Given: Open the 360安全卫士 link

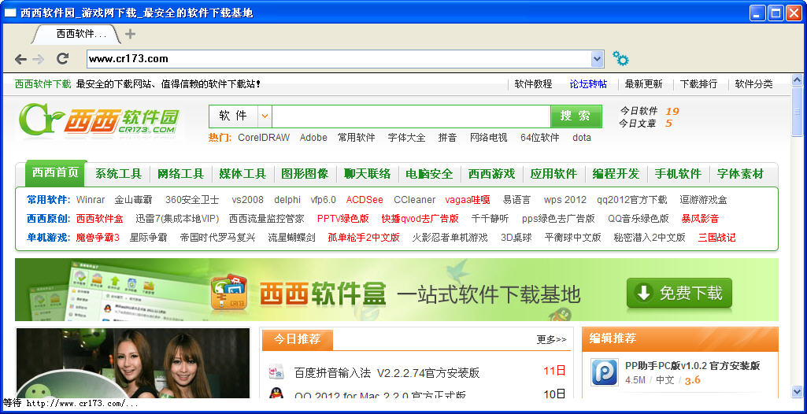Looking at the screenshot, I should click(192, 200).
